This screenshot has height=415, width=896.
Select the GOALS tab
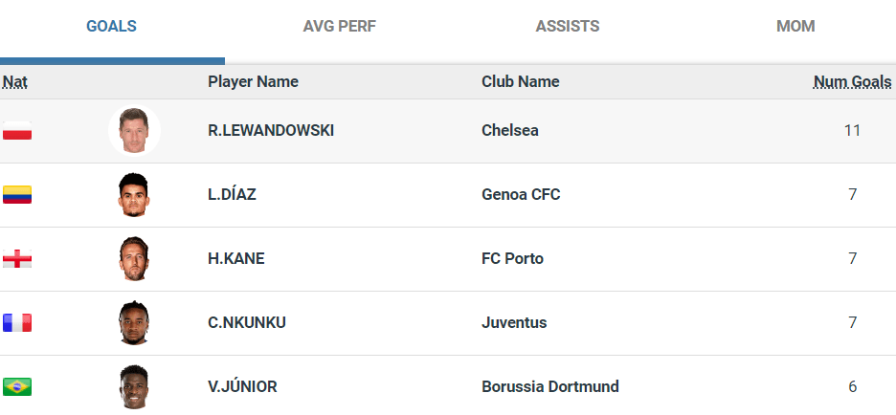[111, 27]
